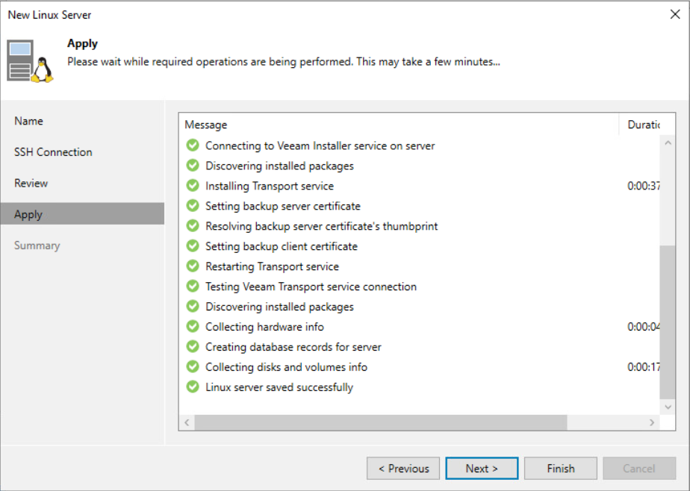
Task: Click the down arrow on the vertical scrollbar
Action: (667, 407)
